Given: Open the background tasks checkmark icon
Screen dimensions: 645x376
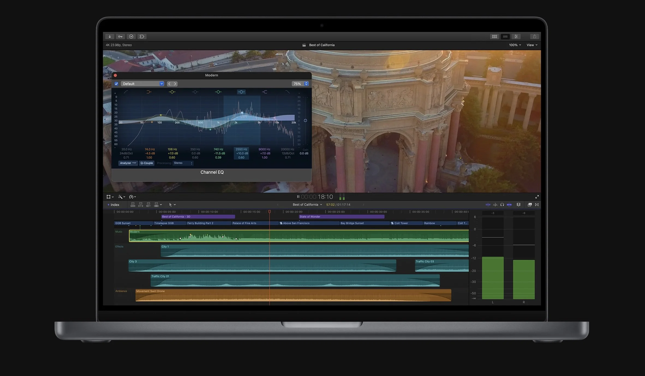Looking at the screenshot, I should pos(131,37).
